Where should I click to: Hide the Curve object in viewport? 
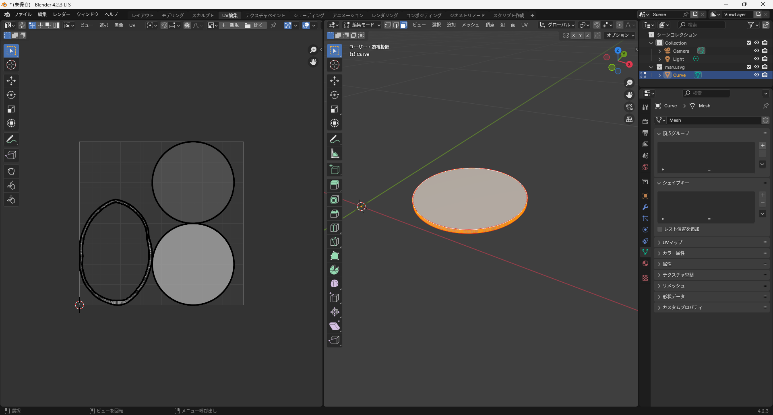coord(756,75)
